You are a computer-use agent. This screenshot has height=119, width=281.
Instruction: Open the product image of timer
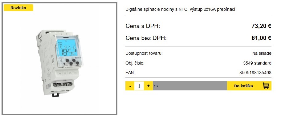coord(60,63)
